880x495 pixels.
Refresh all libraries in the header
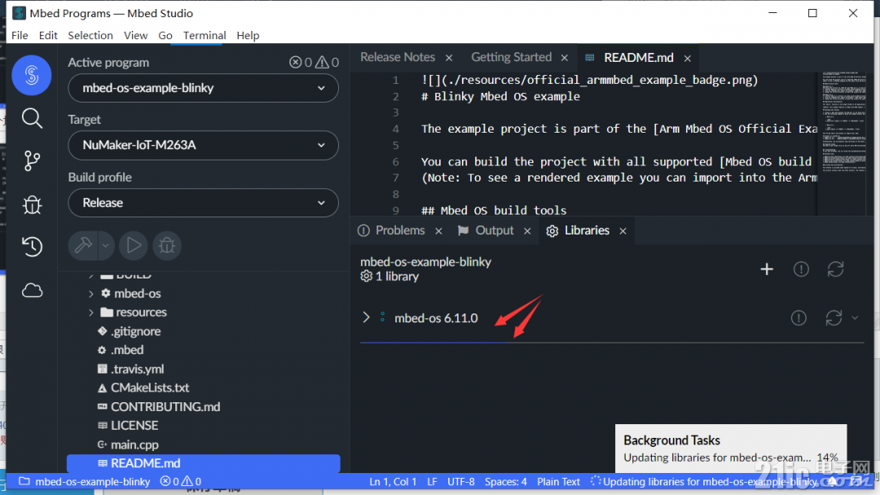836,269
